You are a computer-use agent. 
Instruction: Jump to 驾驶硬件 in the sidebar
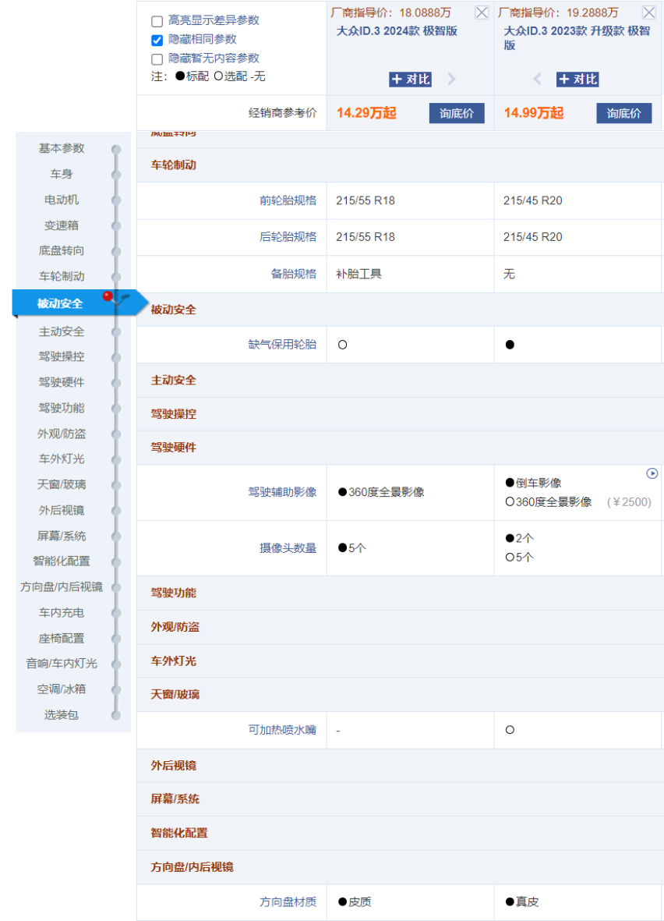point(62,382)
